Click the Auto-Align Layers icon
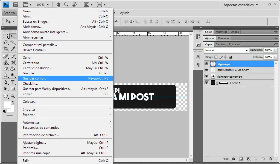 coord(208,21)
